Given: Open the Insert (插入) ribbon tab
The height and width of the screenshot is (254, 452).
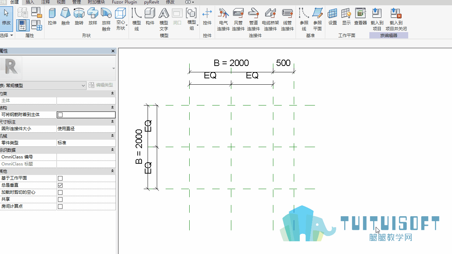Looking at the screenshot, I should (30, 2).
